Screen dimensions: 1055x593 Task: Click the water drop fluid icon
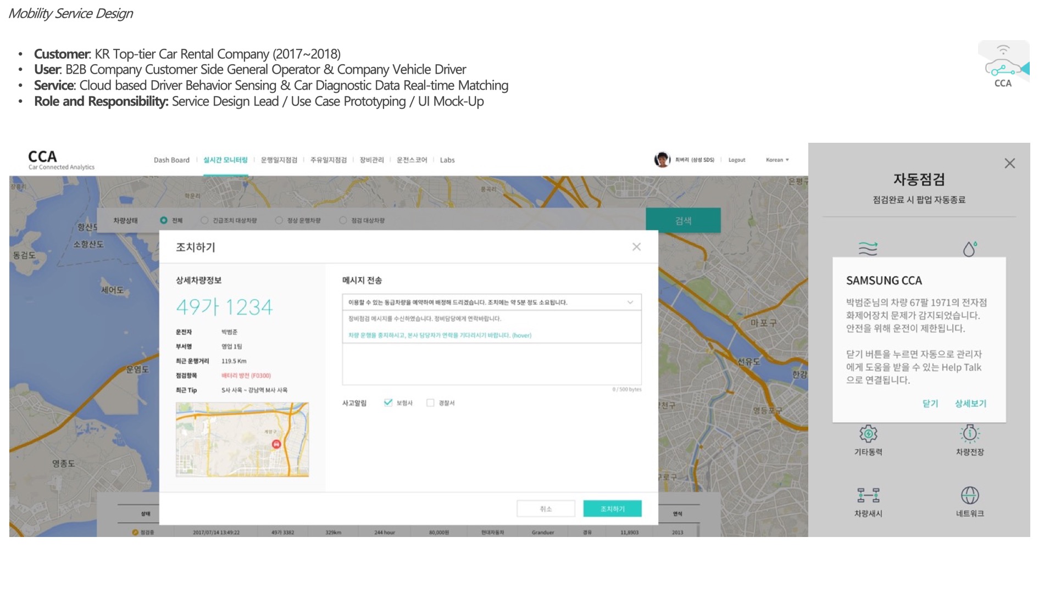[x=970, y=249]
